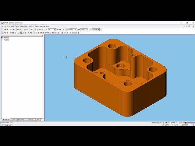Click the view orientation icon beside Isometric box
The image size is (195, 146).
click(90, 30)
